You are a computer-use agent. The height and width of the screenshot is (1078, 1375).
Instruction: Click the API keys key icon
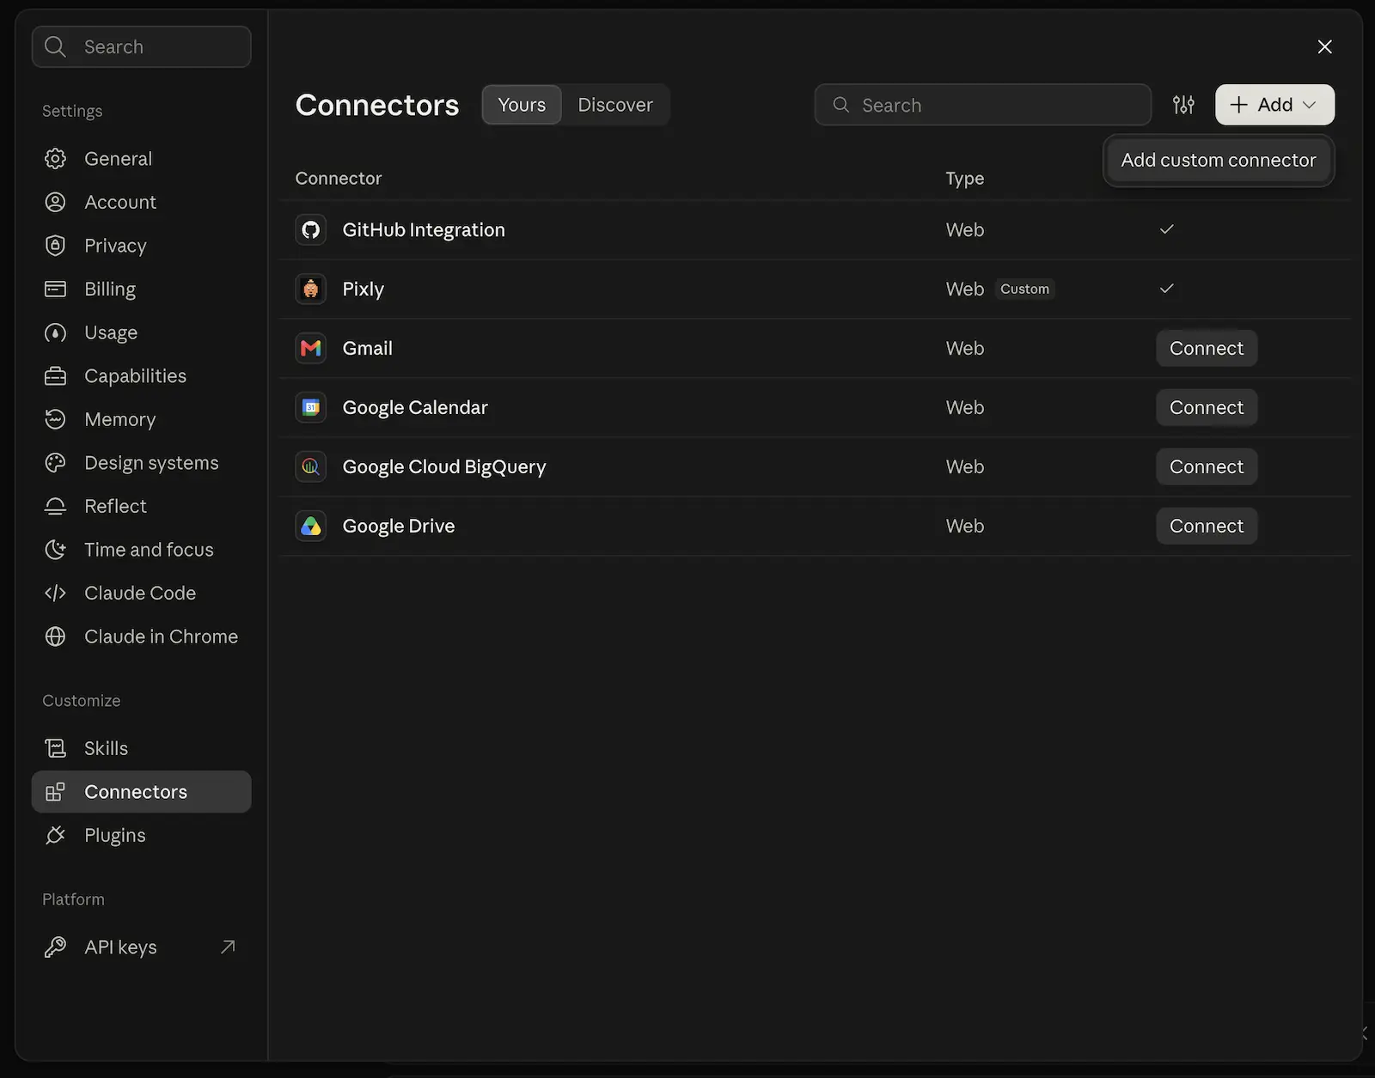(55, 947)
